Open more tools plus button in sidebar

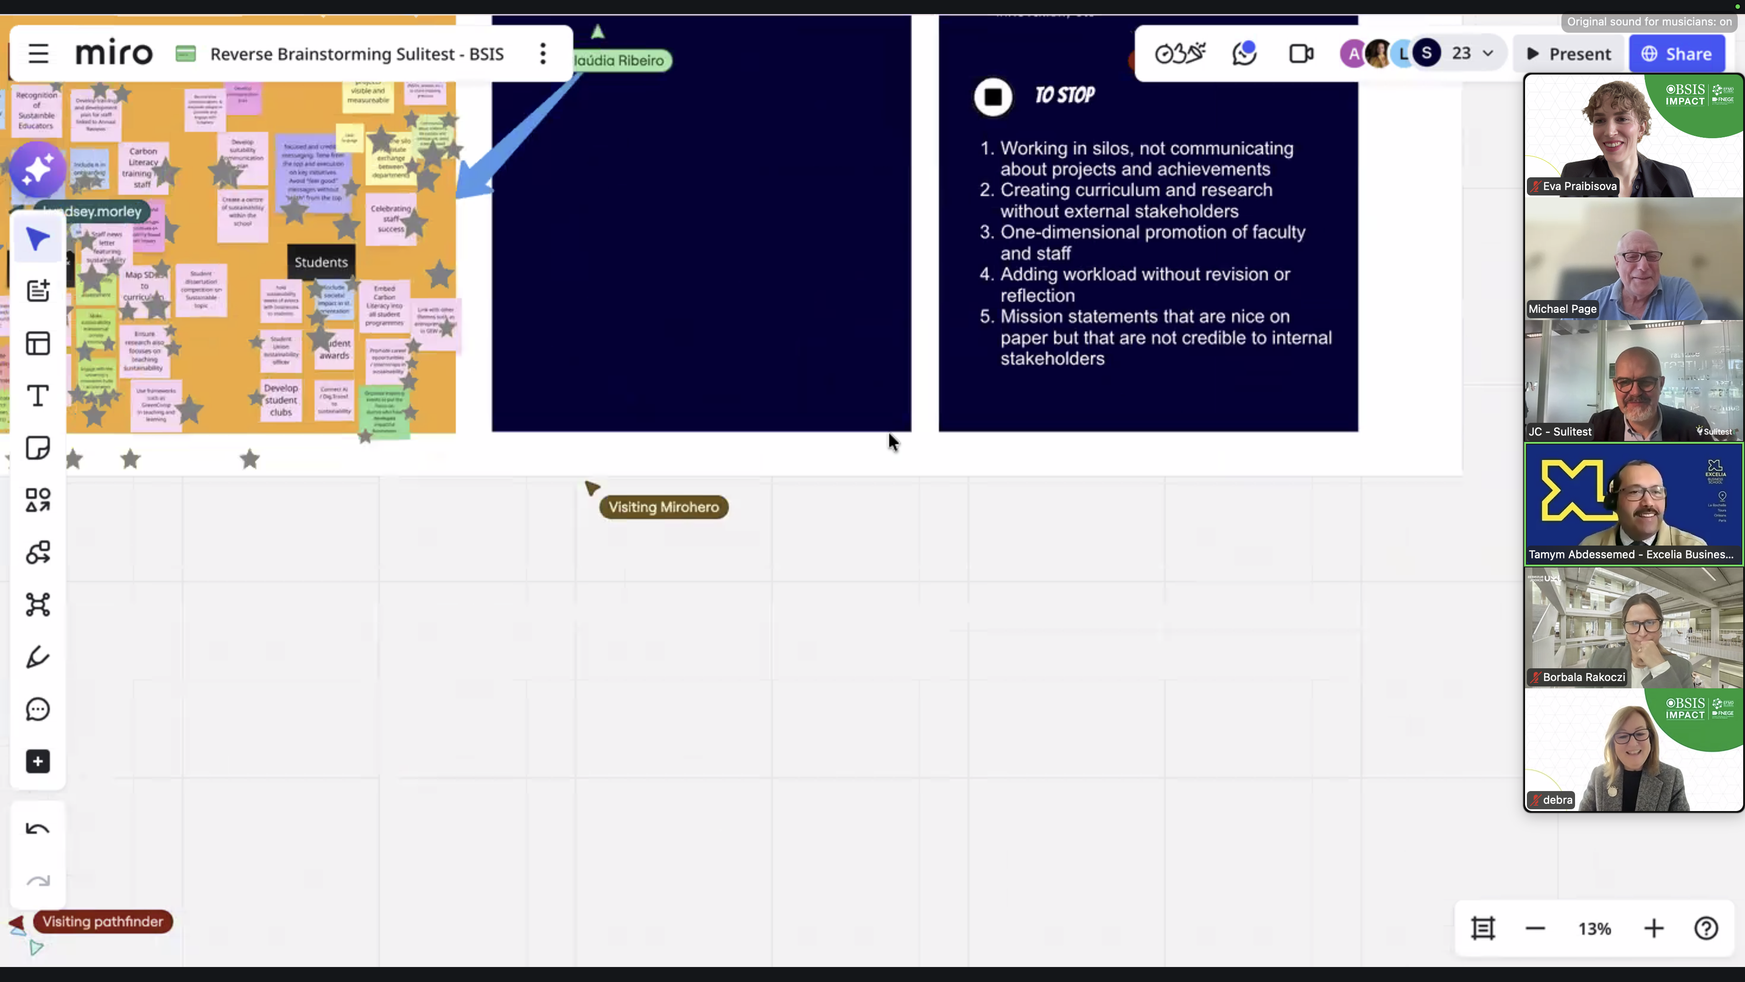pos(38,762)
